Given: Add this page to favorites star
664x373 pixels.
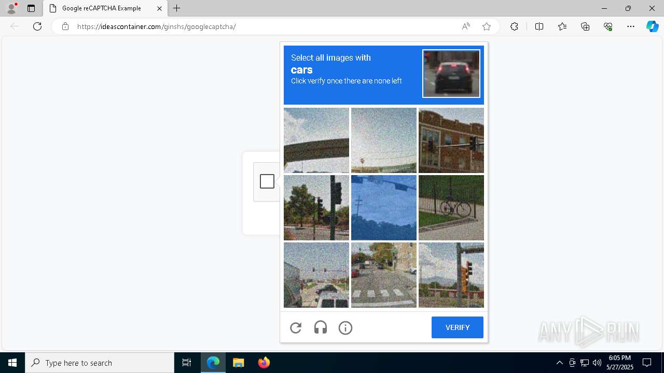Looking at the screenshot, I should [x=486, y=26].
